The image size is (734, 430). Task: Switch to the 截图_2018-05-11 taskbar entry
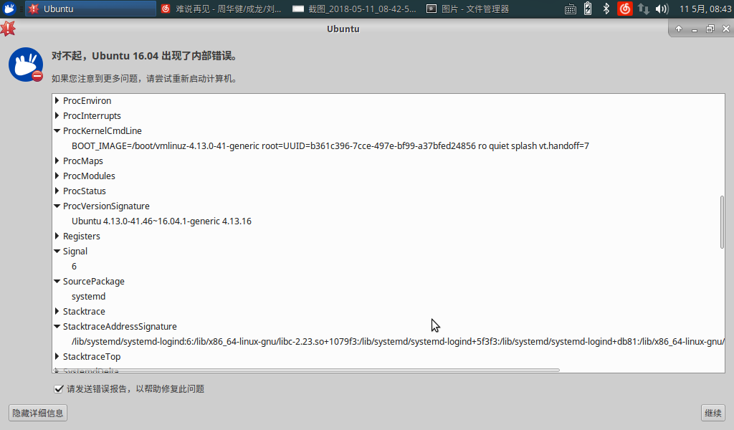(355, 9)
